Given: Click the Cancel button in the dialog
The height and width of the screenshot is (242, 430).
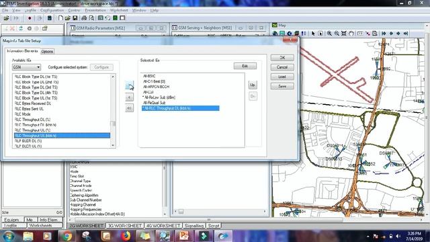Looking at the screenshot, I should pyautogui.click(x=282, y=67).
